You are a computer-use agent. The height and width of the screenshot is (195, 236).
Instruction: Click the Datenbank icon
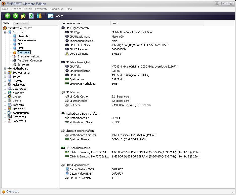point(10,117)
